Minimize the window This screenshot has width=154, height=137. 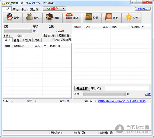point(134,2)
